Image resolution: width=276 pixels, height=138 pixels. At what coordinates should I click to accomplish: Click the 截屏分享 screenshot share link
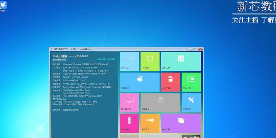(101, 59)
